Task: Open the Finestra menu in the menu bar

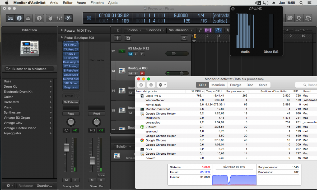Action: tap(97, 3)
